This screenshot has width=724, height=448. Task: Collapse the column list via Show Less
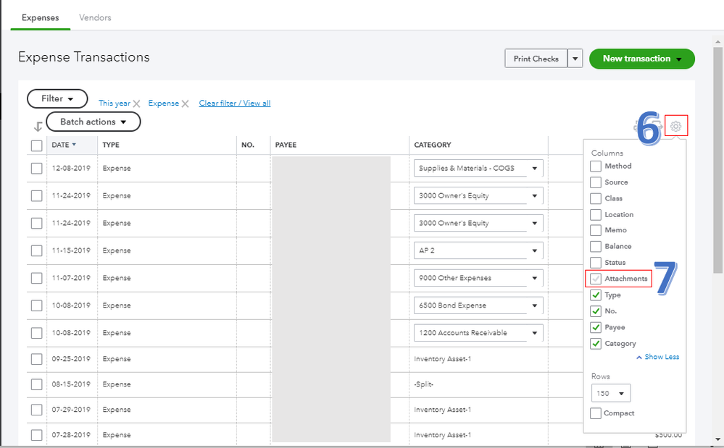click(657, 356)
